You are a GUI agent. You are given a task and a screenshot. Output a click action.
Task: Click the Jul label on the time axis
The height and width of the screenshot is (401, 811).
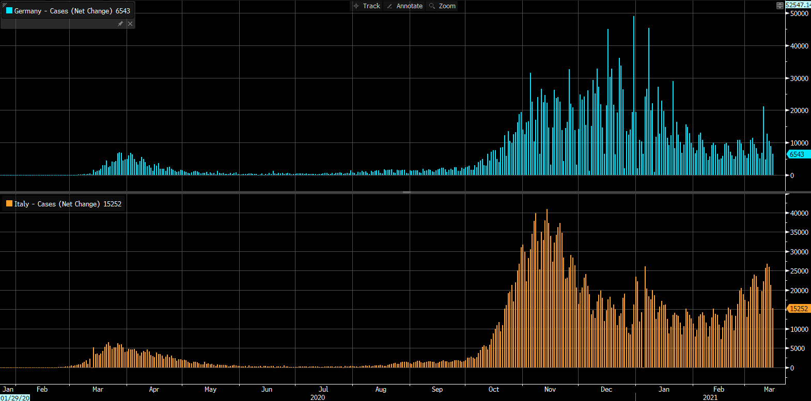coord(323,389)
